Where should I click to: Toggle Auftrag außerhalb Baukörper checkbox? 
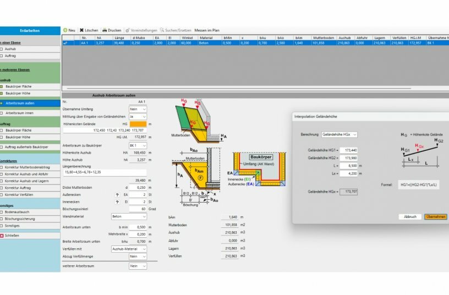(2, 147)
